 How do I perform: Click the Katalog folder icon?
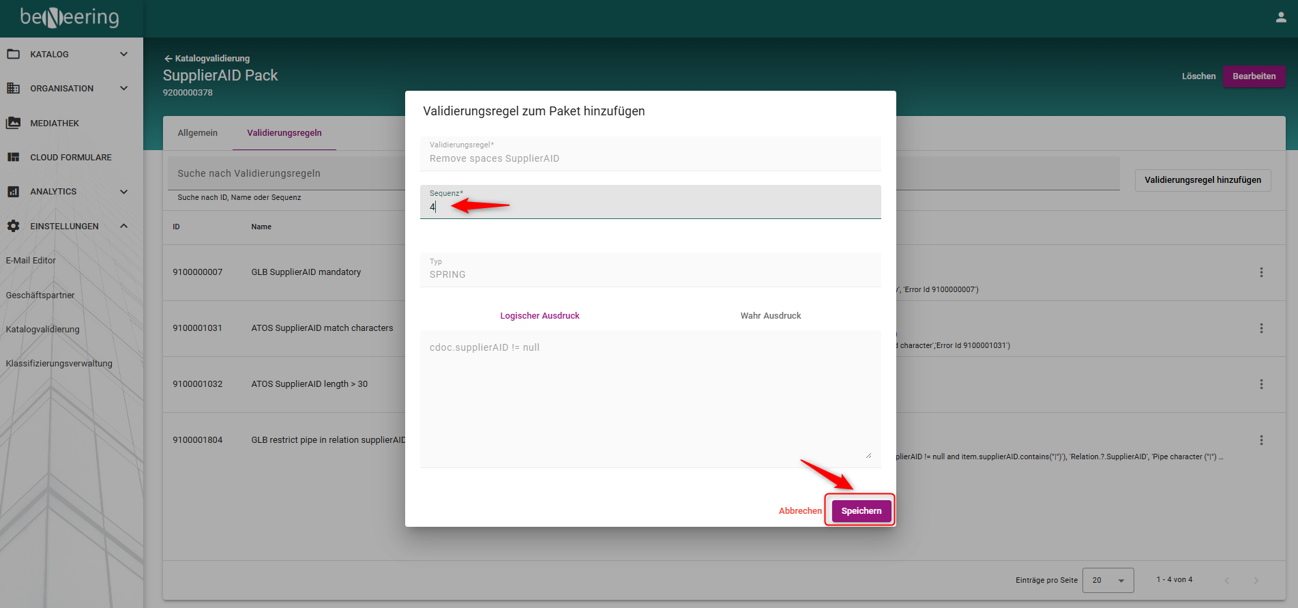13,54
